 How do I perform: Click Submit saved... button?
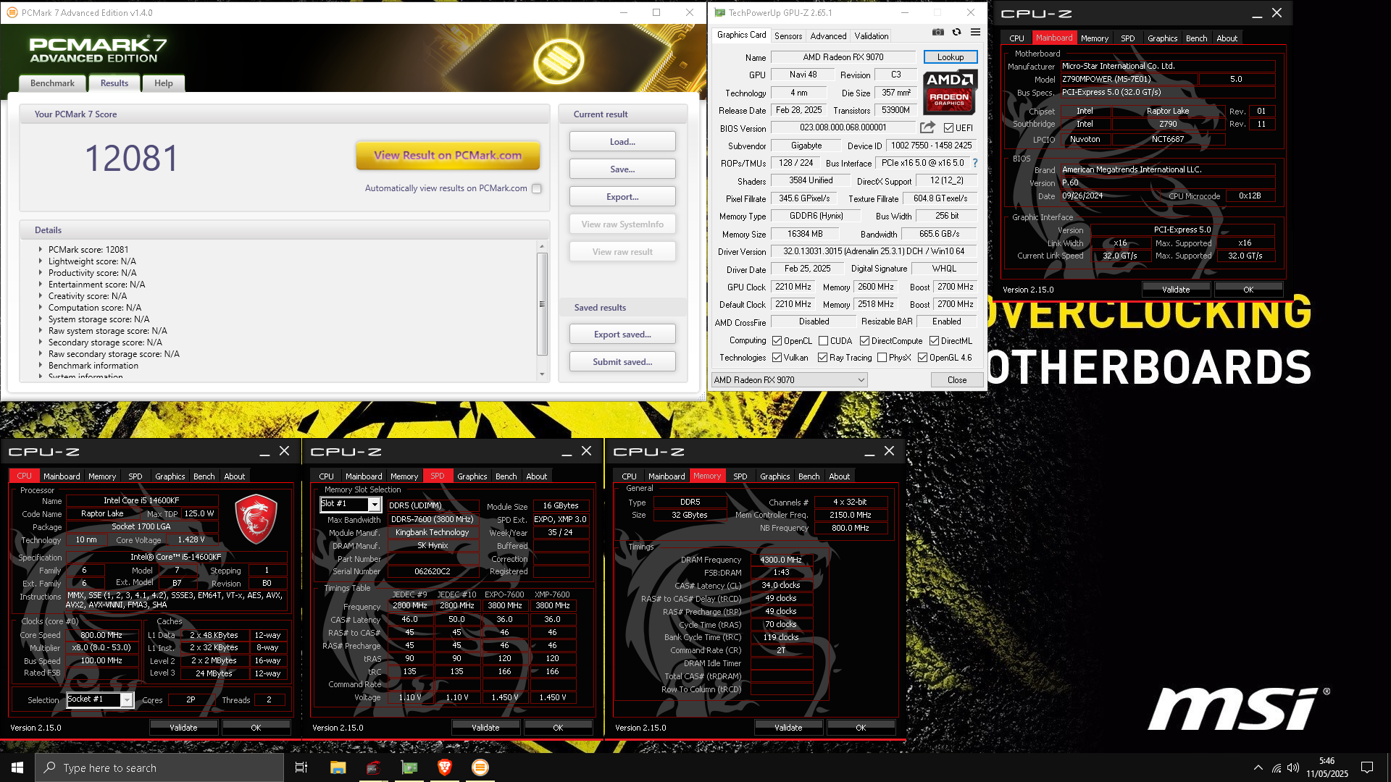pos(622,362)
